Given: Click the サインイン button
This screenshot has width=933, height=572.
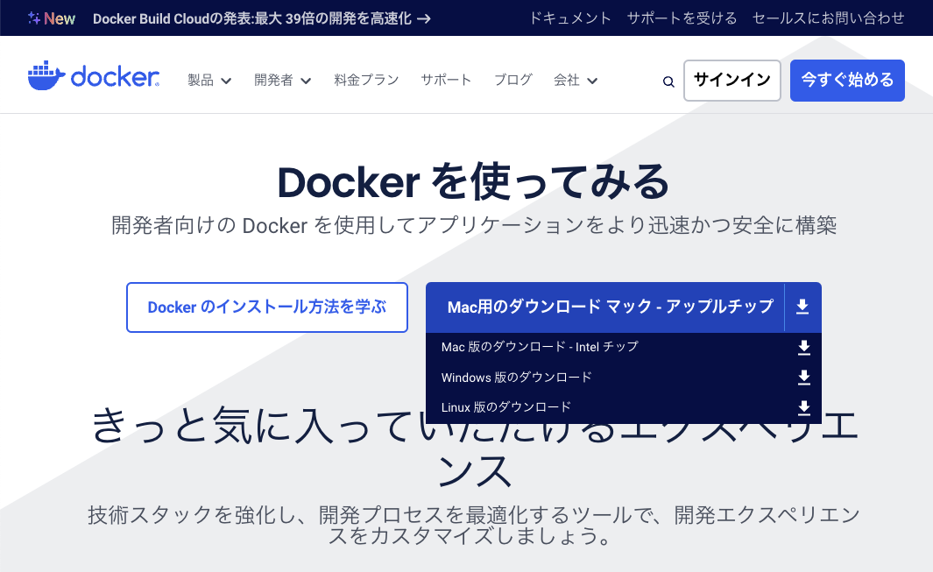Looking at the screenshot, I should tap(732, 80).
